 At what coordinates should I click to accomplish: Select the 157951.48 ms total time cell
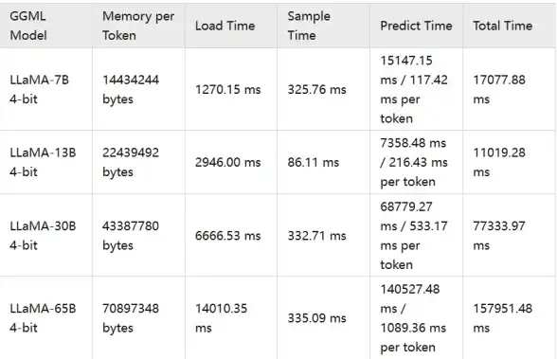pos(509,318)
